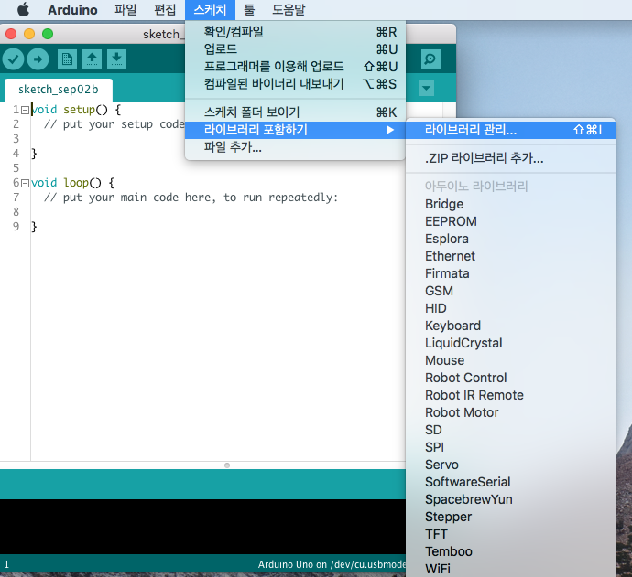Click the editor/console divider handle dot
The image size is (632, 577).
pyautogui.click(x=227, y=465)
